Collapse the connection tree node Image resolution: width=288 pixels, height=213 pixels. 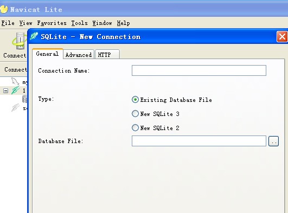point(5,91)
